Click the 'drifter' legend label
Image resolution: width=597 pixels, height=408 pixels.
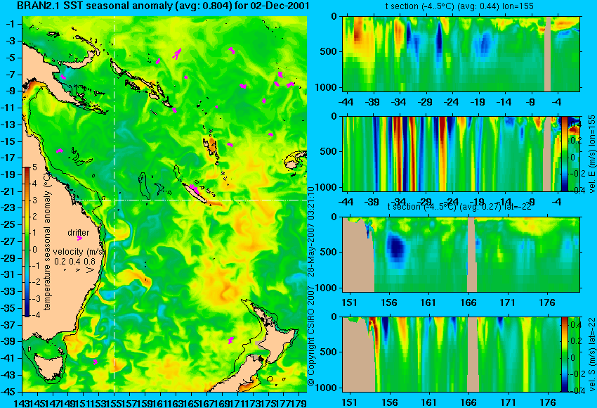[79, 232]
